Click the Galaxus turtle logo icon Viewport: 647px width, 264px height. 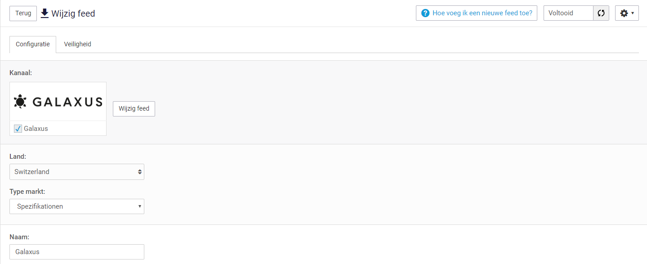pyautogui.click(x=20, y=102)
